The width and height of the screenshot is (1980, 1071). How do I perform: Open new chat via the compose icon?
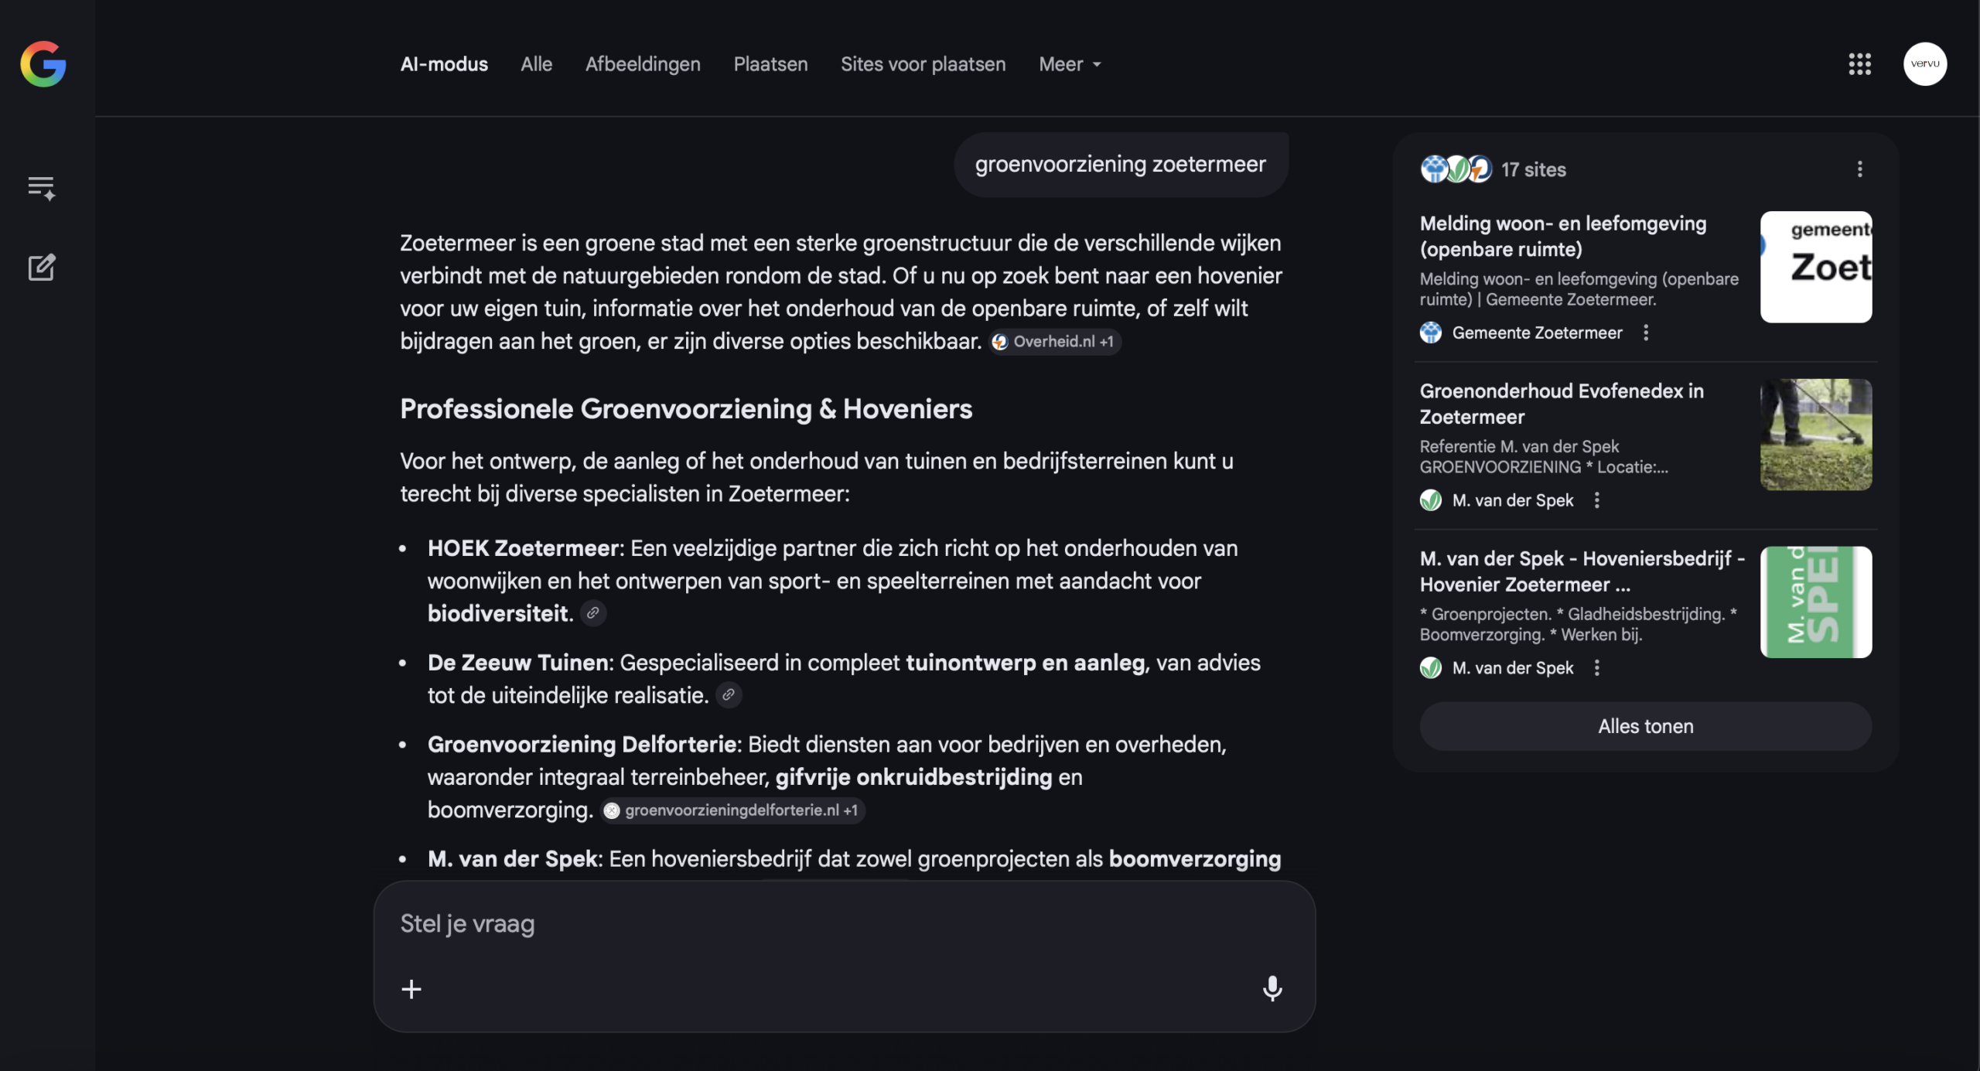pyautogui.click(x=41, y=266)
